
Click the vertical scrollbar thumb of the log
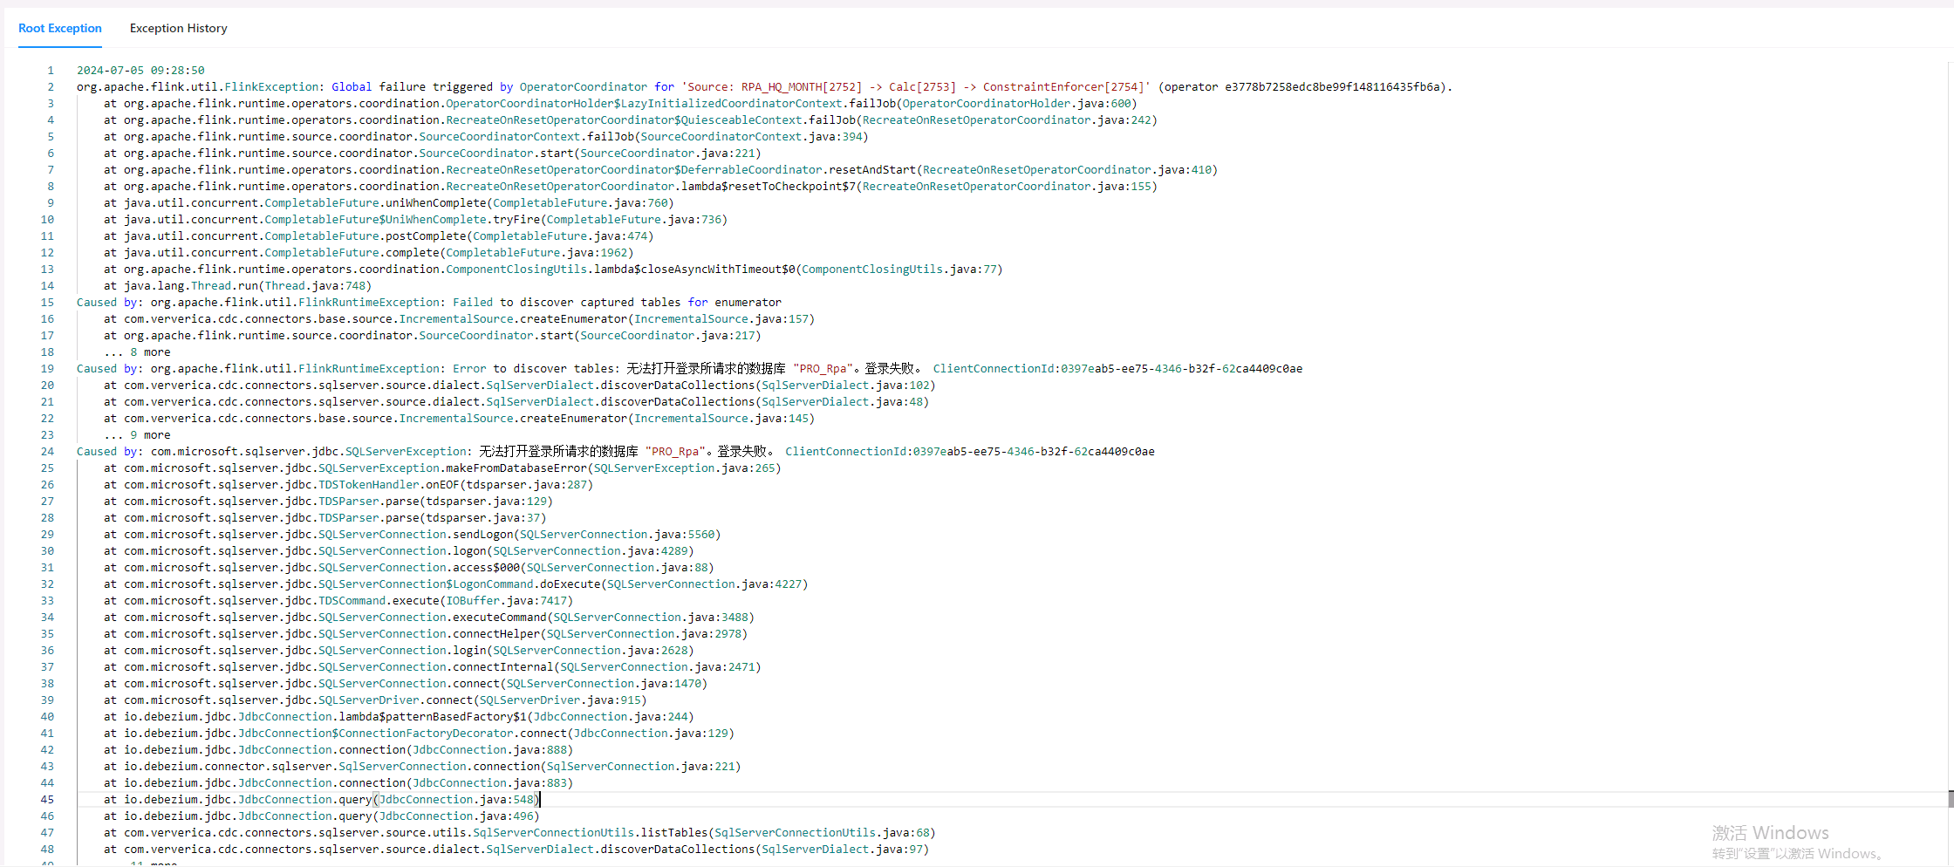(x=1951, y=799)
